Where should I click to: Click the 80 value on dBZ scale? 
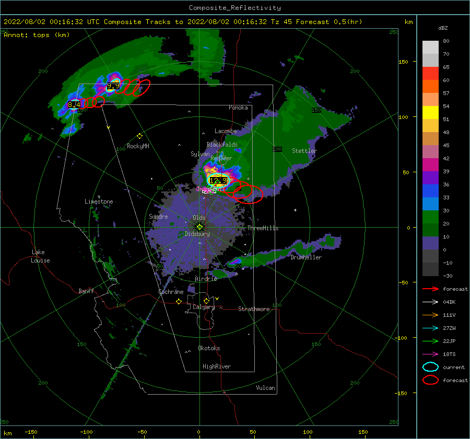tap(446, 41)
